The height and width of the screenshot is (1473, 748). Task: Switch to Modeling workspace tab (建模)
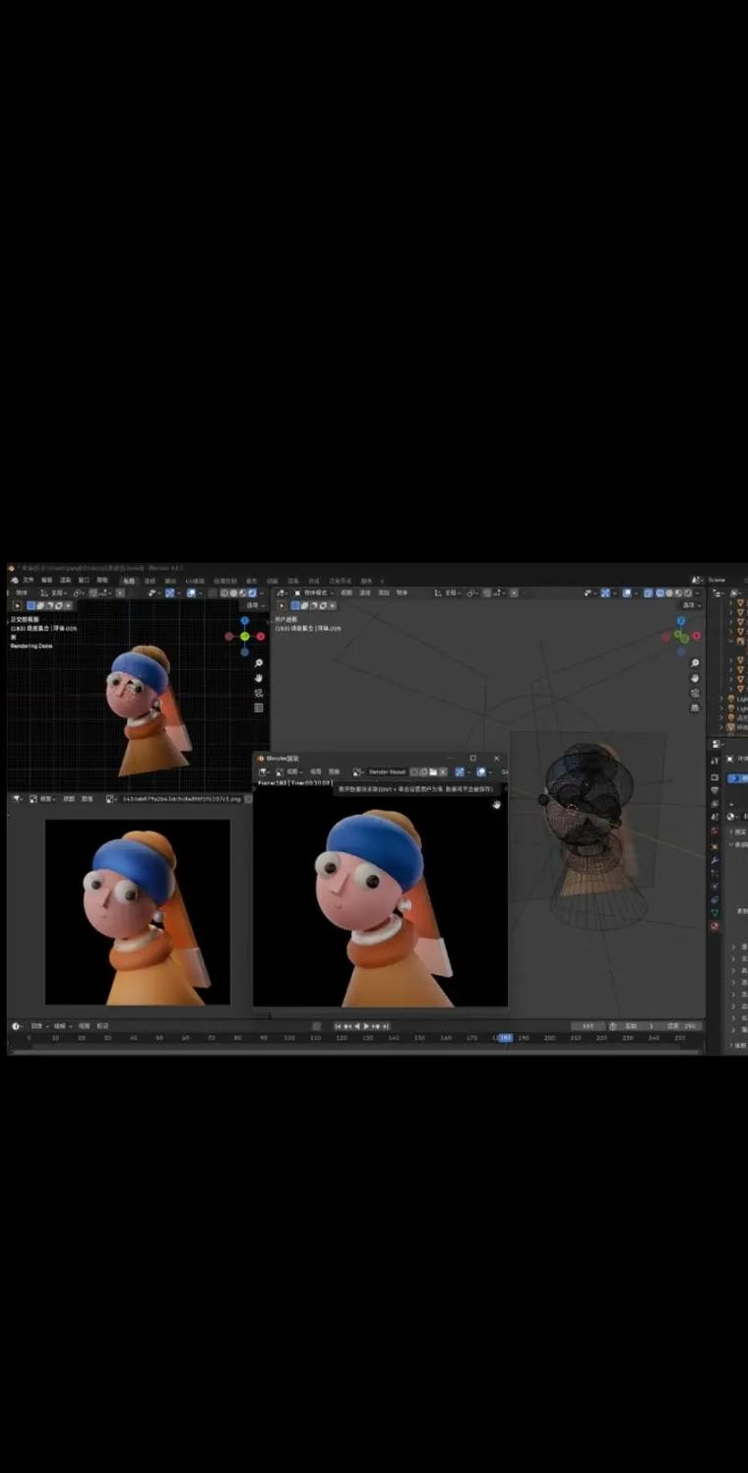(x=150, y=581)
